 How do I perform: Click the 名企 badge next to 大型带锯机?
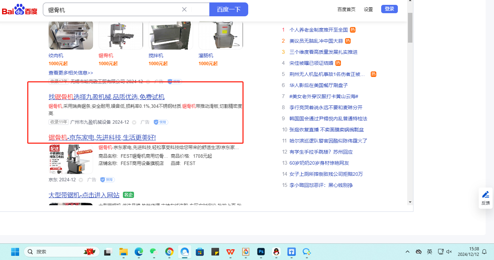(x=128, y=195)
